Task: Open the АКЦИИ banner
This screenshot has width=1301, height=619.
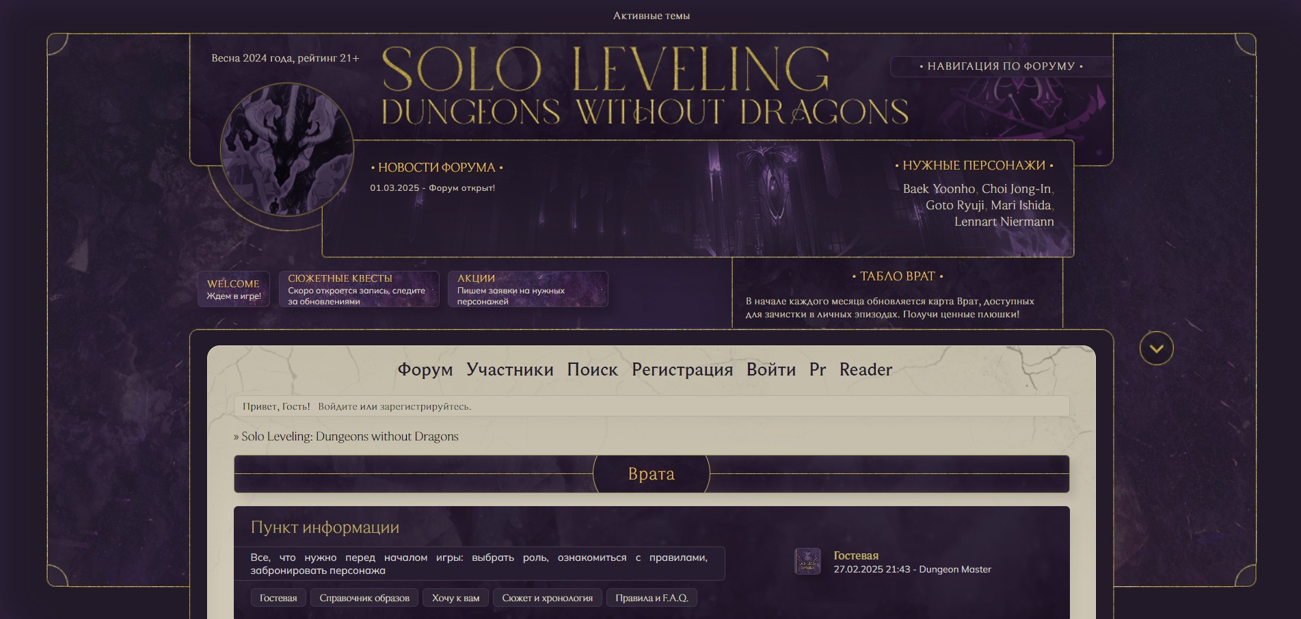Action: (x=528, y=289)
